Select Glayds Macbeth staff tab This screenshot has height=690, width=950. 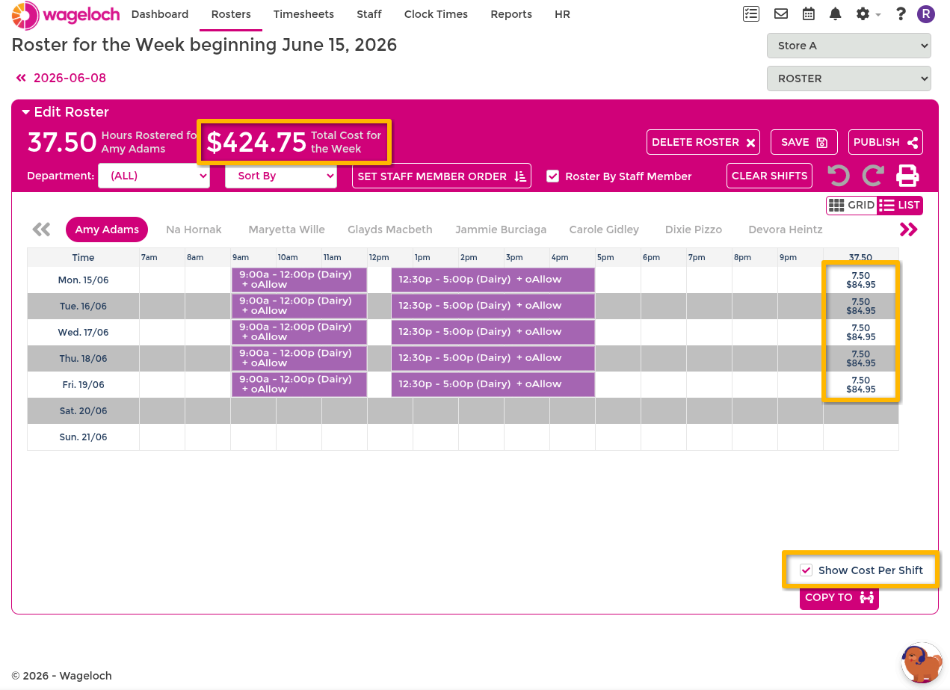(389, 230)
